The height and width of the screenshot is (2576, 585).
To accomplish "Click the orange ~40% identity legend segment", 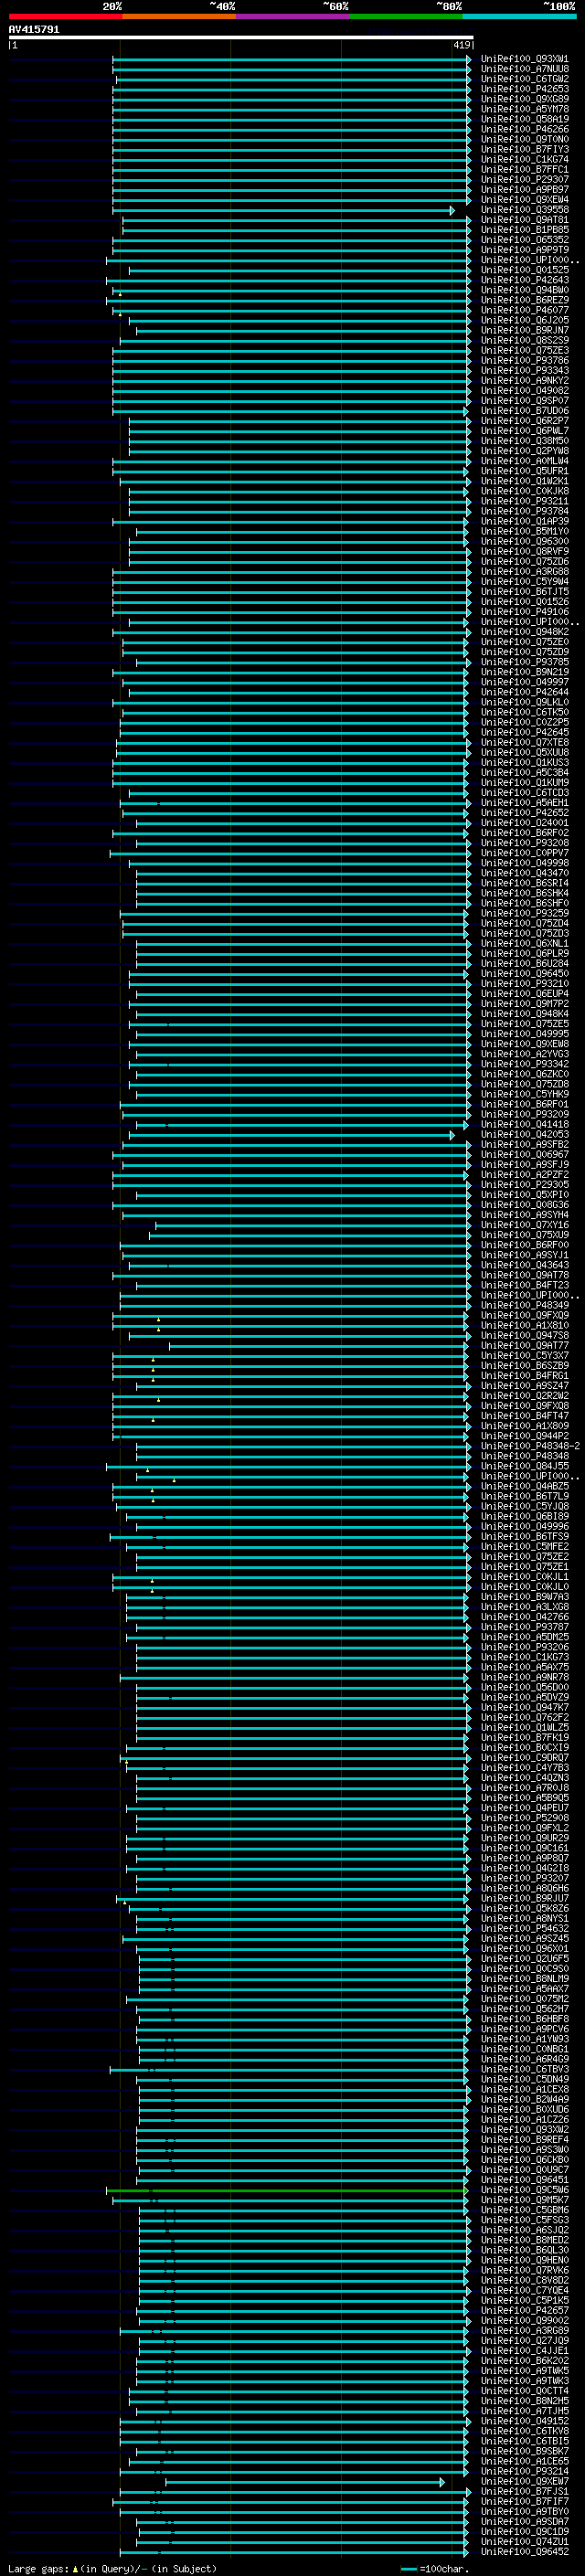I will click(178, 16).
